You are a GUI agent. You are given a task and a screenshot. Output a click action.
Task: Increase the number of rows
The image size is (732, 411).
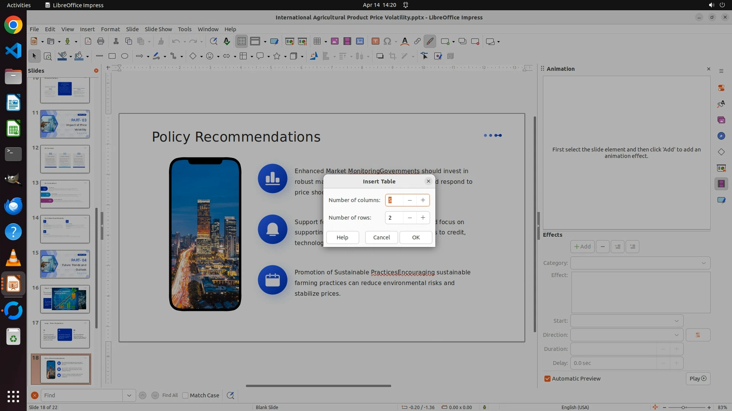(423, 218)
